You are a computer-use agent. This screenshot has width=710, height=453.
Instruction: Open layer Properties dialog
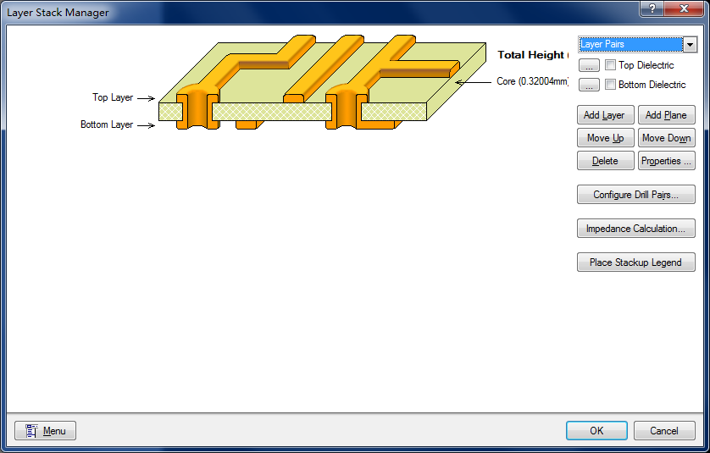click(x=667, y=161)
